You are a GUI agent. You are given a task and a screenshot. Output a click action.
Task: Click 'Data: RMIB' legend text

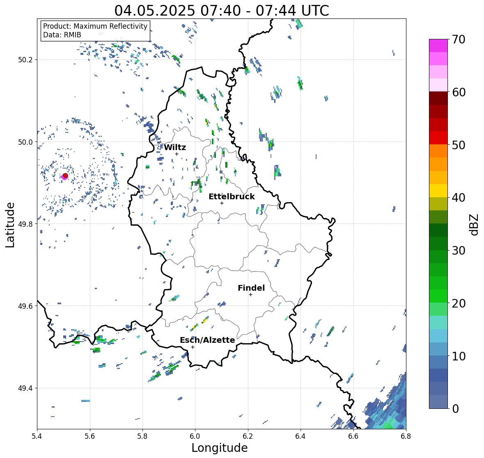coord(62,35)
